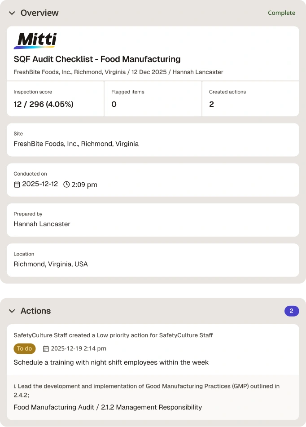This screenshot has height=427, width=306.
Task: Click the calendar icon next to 2025-12-19
Action: pos(46,348)
